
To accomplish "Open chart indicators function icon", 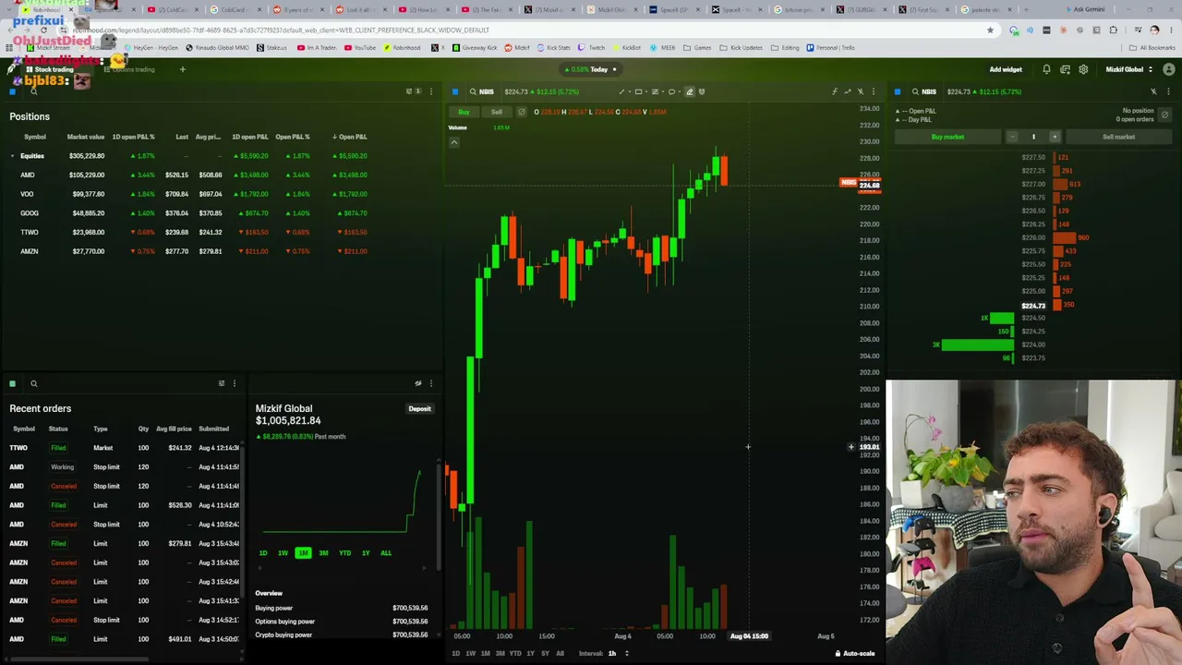I will [835, 91].
